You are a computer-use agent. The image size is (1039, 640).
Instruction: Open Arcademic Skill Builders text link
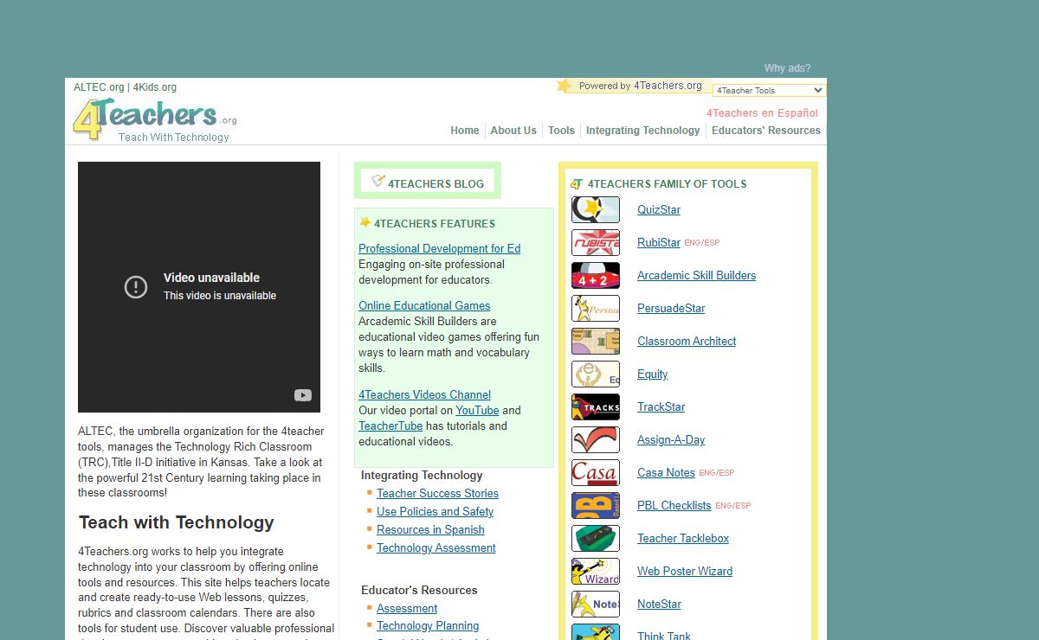tap(696, 275)
